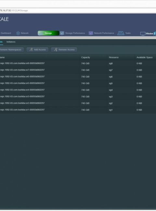Screen dimensions: 156x211
Task: Click the 0 KiB value in sg1 row
Action: [139, 110]
